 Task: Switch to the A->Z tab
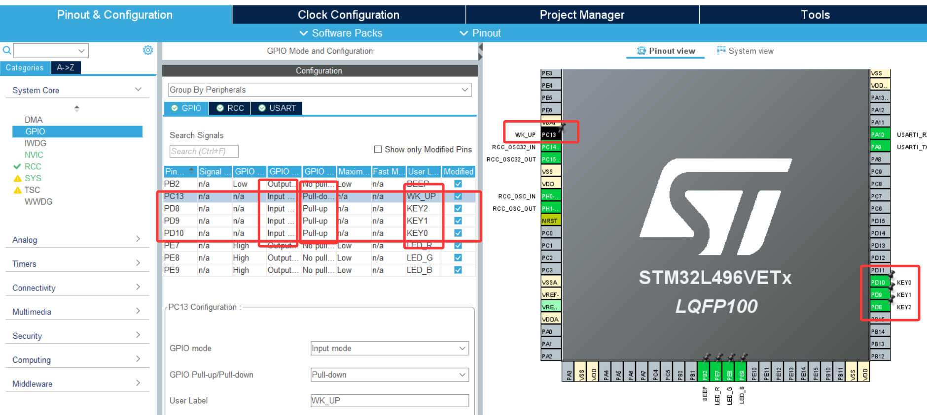tap(66, 67)
